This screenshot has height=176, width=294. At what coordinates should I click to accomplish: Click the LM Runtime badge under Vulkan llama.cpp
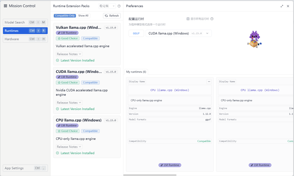coord(67,33)
